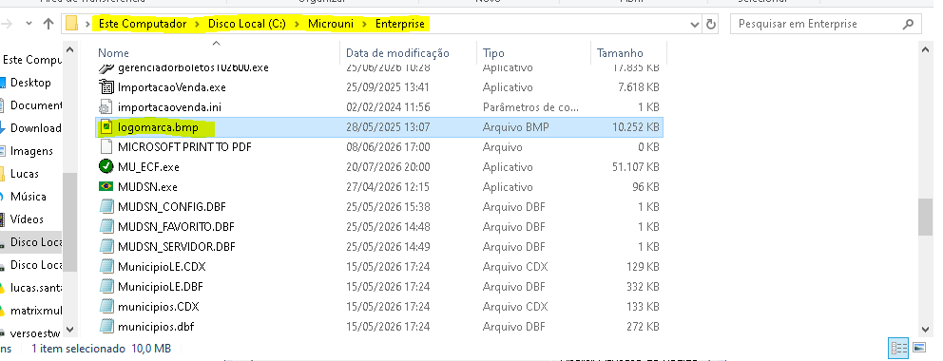The width and height of the screenshot is (943, 361).
Task: Open matrixmul item in navigation pane
Action: 36,311
